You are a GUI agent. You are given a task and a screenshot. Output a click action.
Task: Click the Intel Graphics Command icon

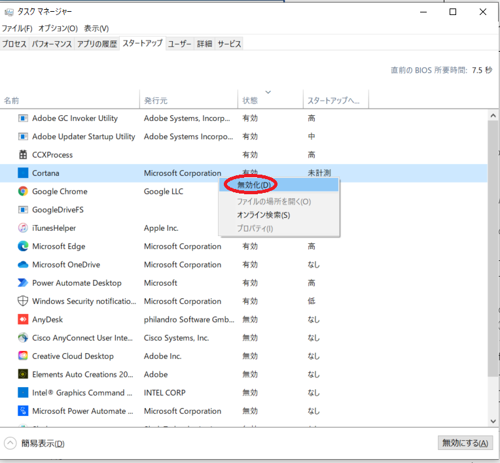(x=23, y=392)
